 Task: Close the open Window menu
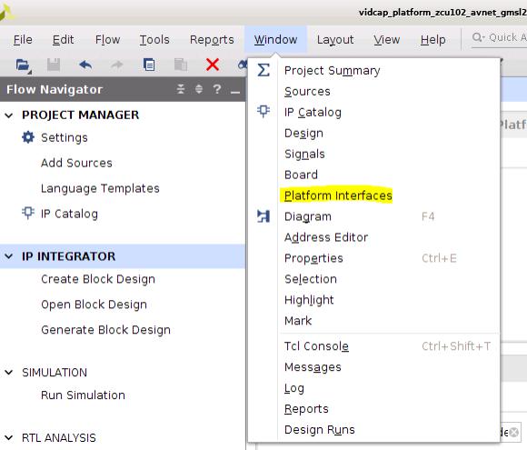click(275, 40)
